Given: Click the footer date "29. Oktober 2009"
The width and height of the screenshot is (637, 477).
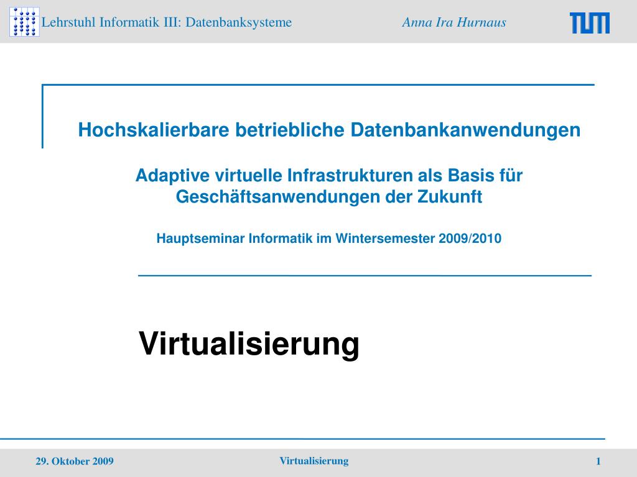Looking at the screenshot, I should coord(75,461).
